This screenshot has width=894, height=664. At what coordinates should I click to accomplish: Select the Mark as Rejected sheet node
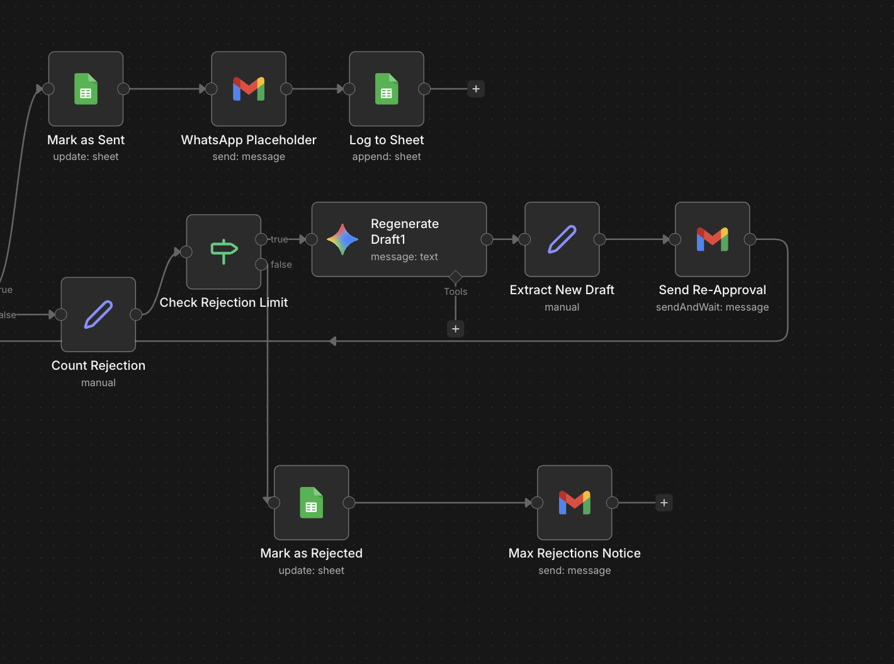pyautogui.click(x=312, y=503)
